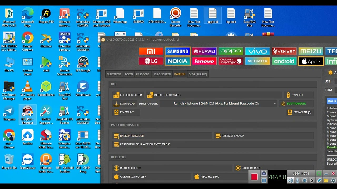This screenshot has height=189, width=337.
Task: Select the Telegram desktop icon
Action: point(9,113)
